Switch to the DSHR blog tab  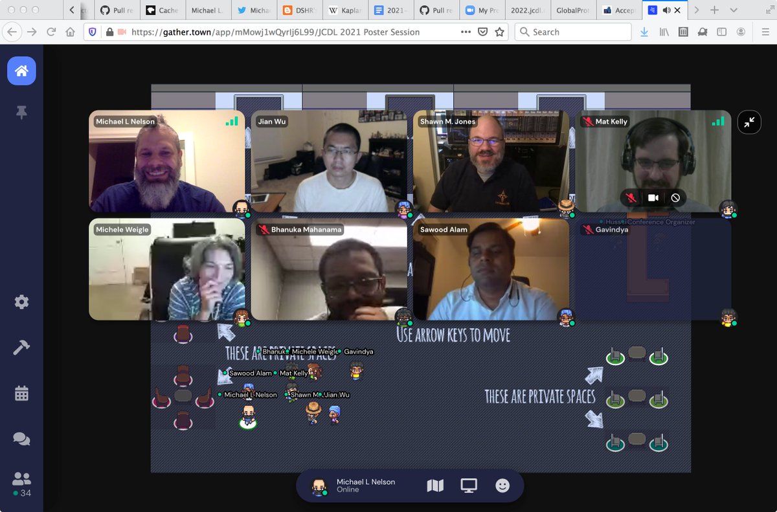coord(300,10)
